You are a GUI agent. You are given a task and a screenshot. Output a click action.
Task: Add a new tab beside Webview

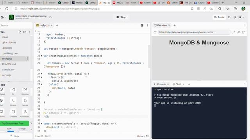pyautogui.click(x=175, y=25)
